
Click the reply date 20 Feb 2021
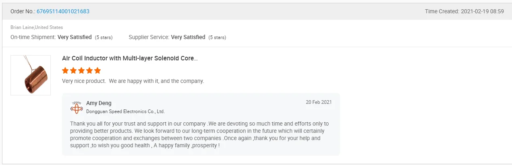point(319,102)
